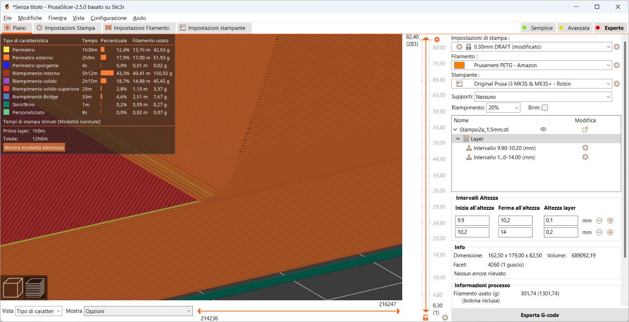This screenshot has width=629, height=322.
Task: Click Altezza layer field containing 0,1
Action: [x=561, y=221]
